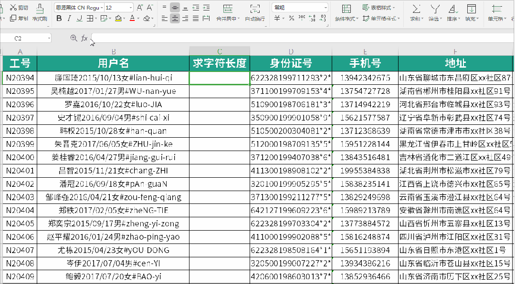Apply the yellow fill color bucket
Viewport: 515px width, 284px height.
[118, 19]
